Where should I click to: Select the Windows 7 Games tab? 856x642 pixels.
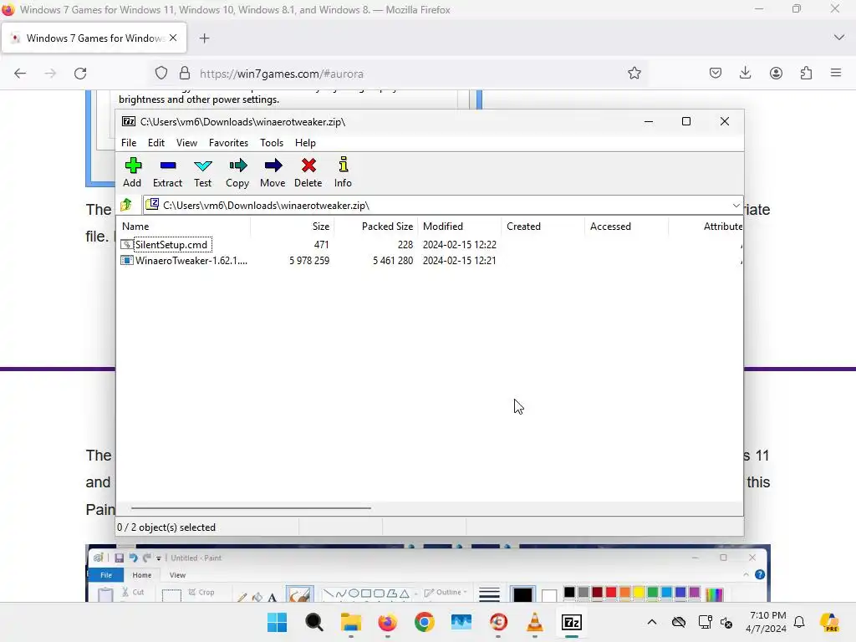(94, 38)
